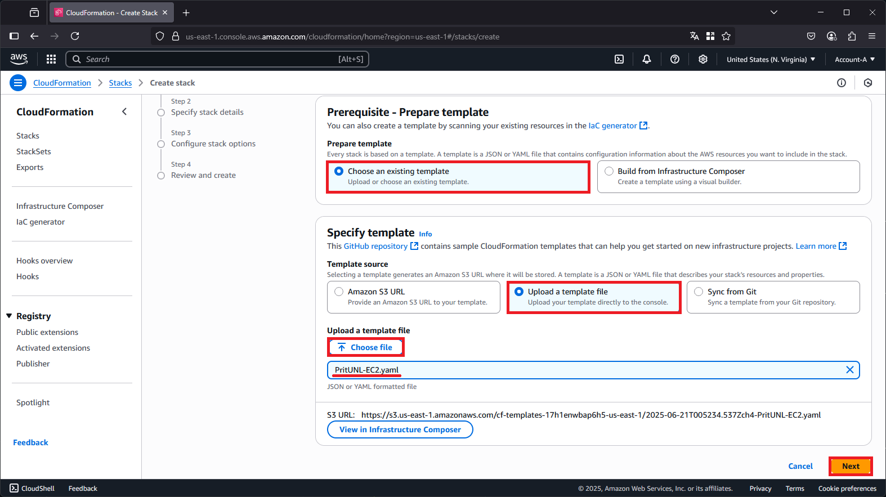Open the notifications bell
886x497 pixels.
tap(647, 59)
